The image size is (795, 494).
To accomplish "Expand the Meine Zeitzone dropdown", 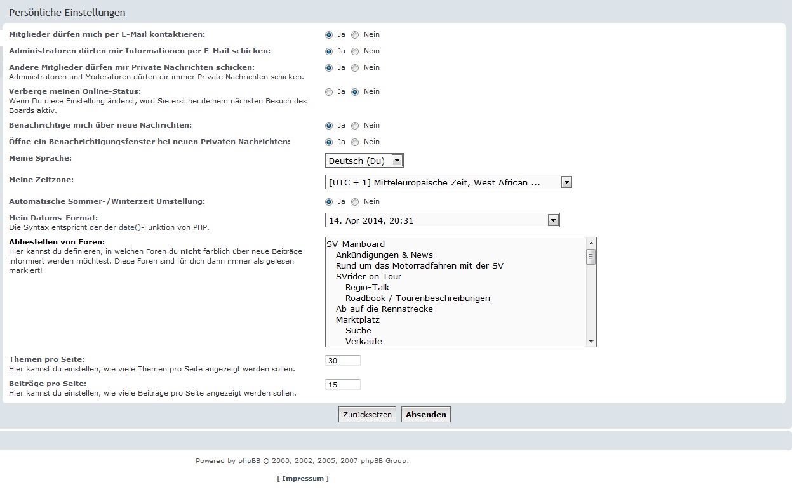I will pyautogui.click(x=566, y=182).
